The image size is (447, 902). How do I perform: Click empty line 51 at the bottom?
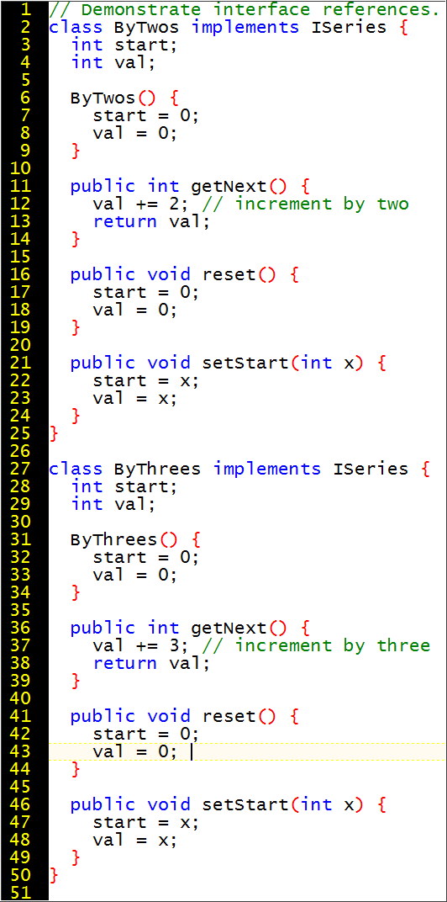click(248, 892)
